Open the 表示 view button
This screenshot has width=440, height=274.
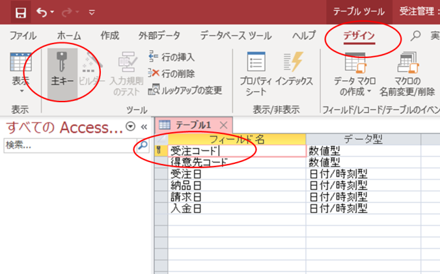[x=21, y=70]
